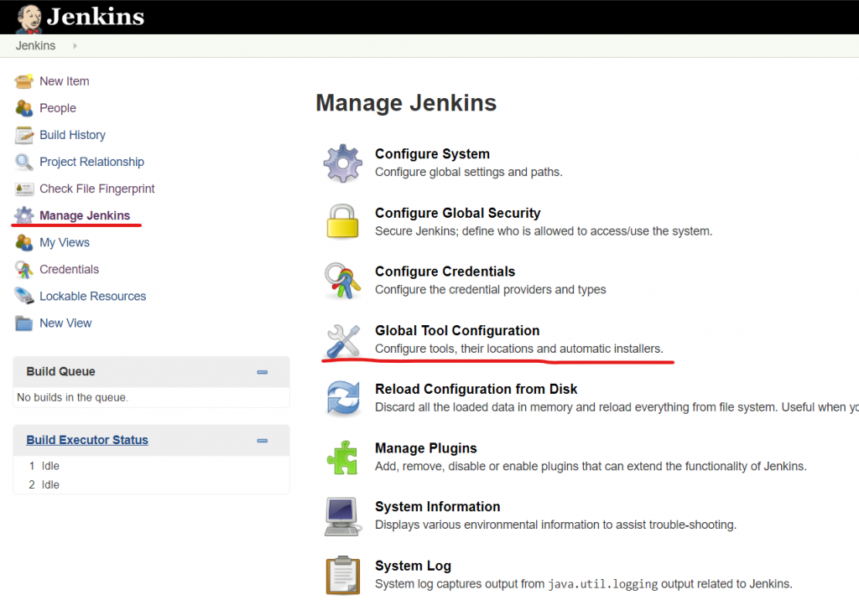859x600 pixels.
Task: Open Lockable Resources link
Action: click(92, 296)
